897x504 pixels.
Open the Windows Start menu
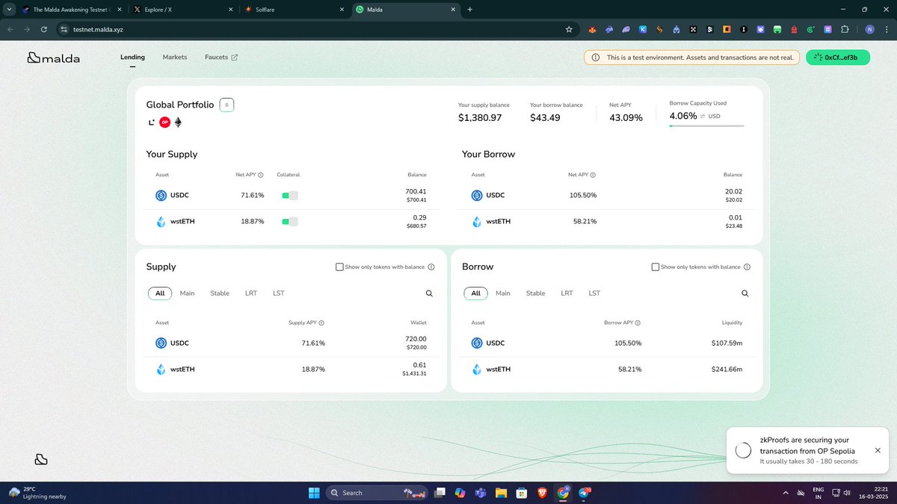[314, 492]
